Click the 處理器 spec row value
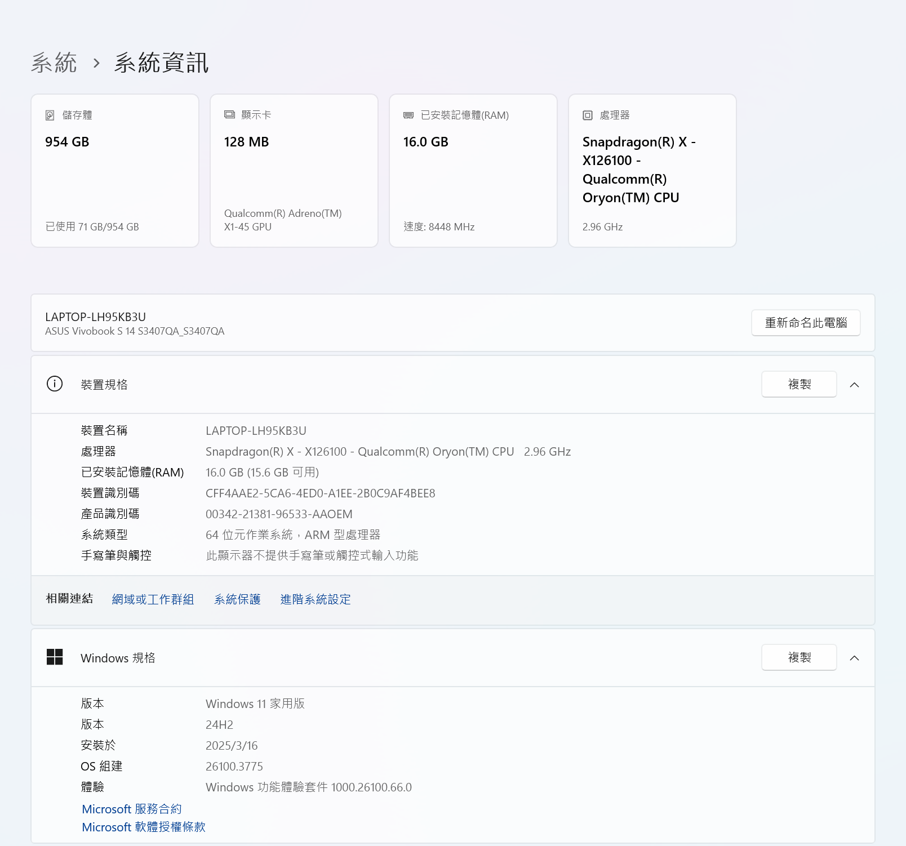 (388, 452)
